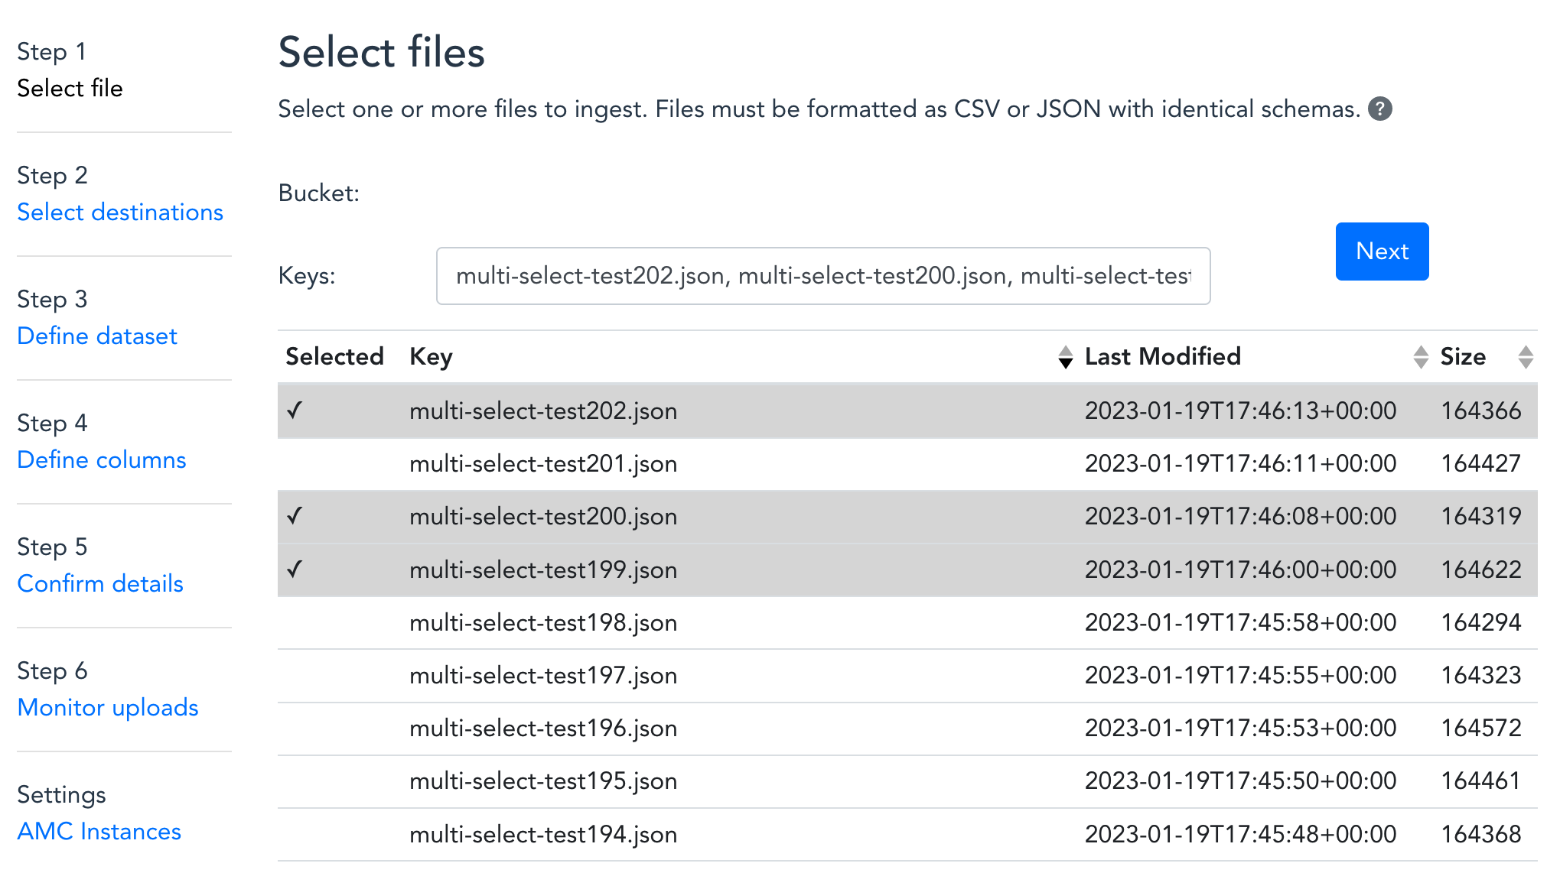Navigate to Define columns step
Viewport: 1547px width, 873px height.
(102, 459)
